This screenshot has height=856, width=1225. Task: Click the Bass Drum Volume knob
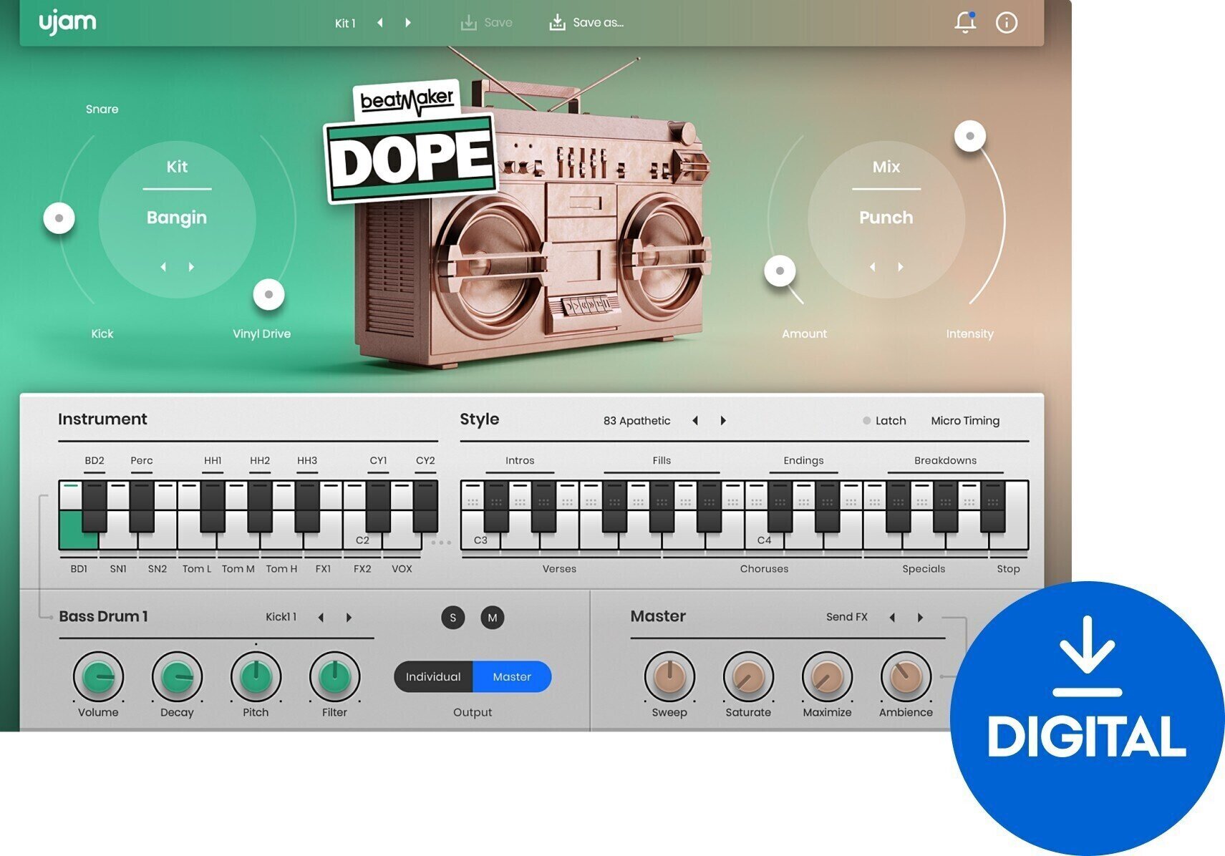point(98,677)
